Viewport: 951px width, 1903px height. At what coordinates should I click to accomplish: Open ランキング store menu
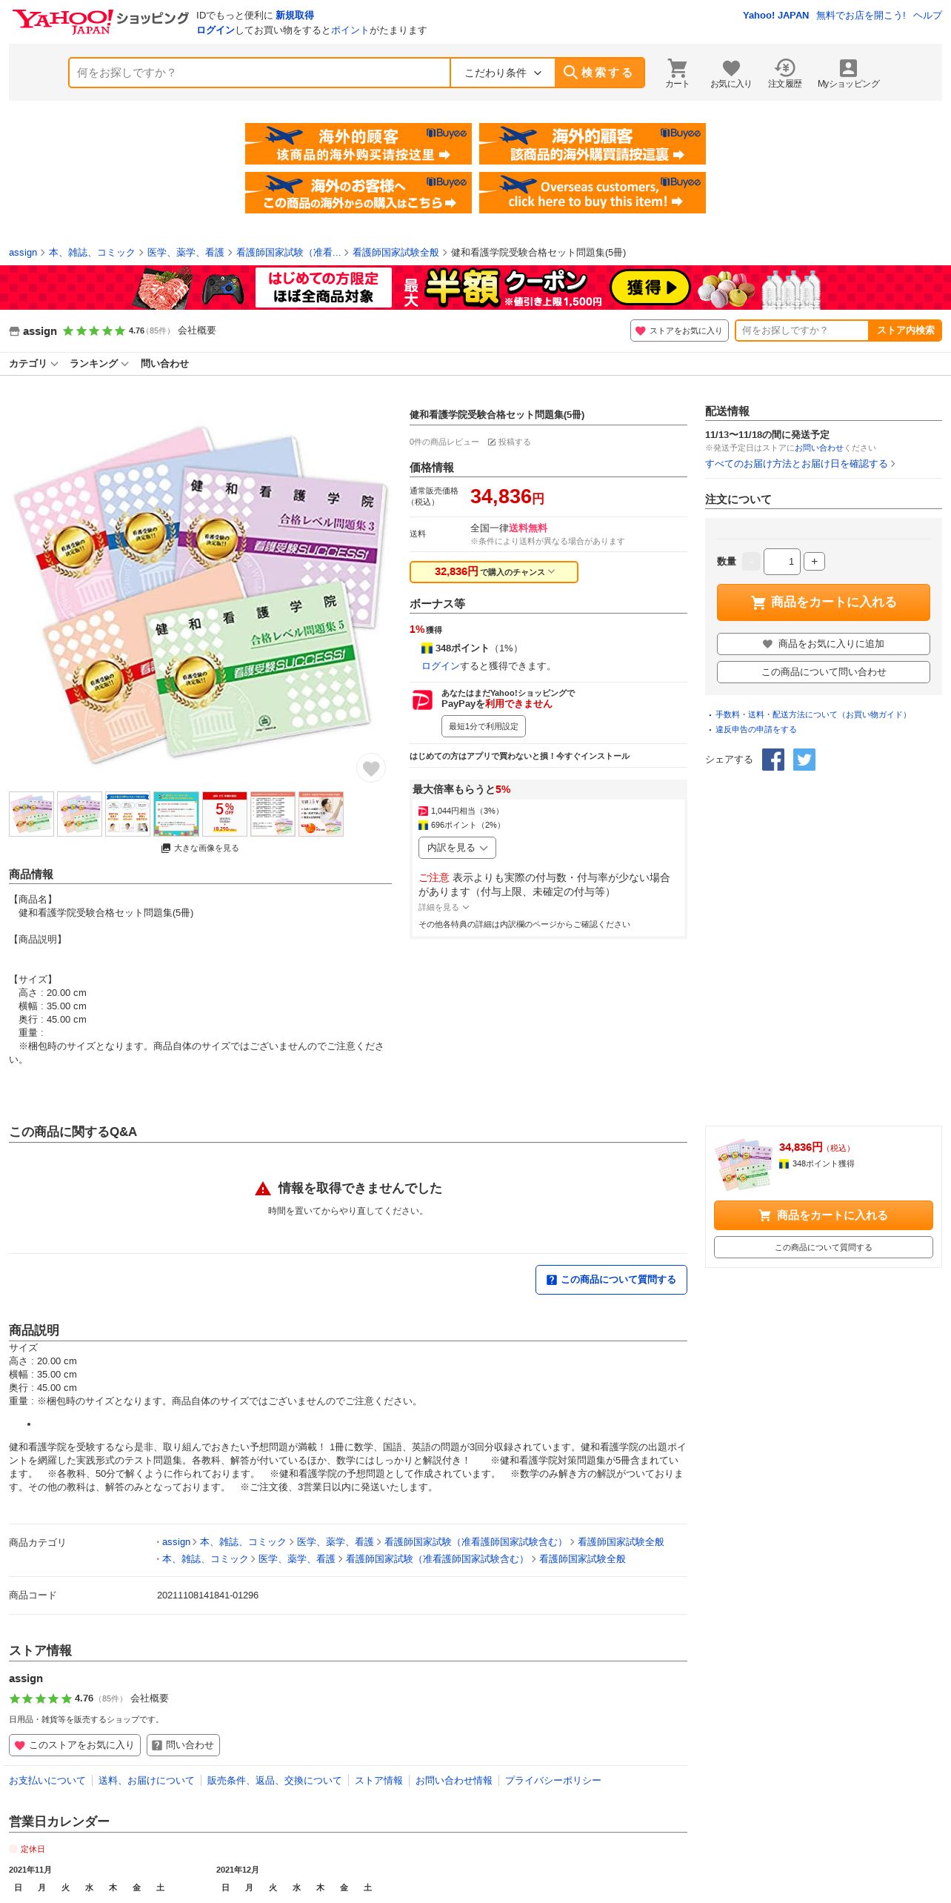pyautogui.click(x=99, y=364)
